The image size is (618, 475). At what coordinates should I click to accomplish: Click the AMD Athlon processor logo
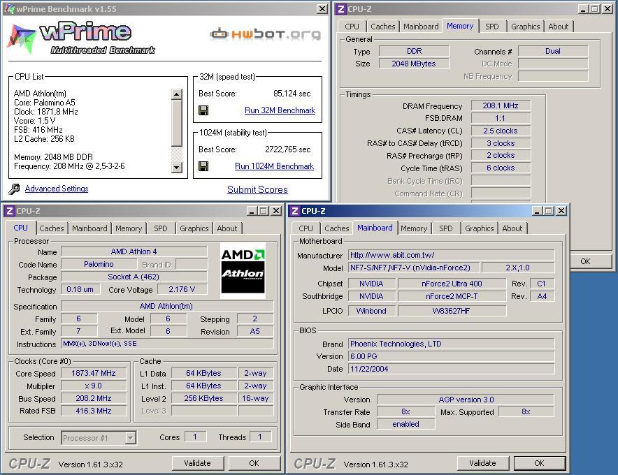(x=243, y=271)
